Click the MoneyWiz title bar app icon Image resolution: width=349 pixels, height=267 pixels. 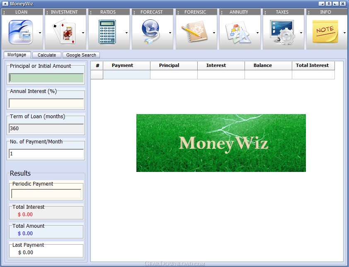tap(5, 4)
